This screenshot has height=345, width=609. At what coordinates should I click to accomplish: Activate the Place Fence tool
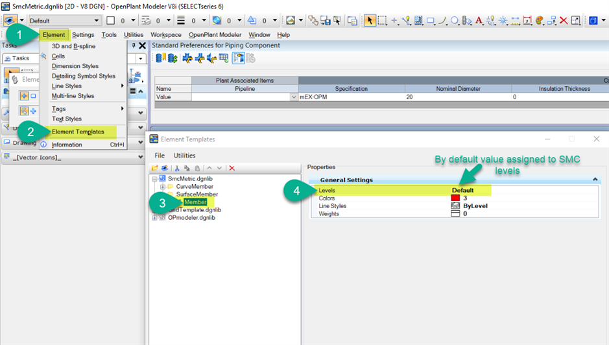382,21
